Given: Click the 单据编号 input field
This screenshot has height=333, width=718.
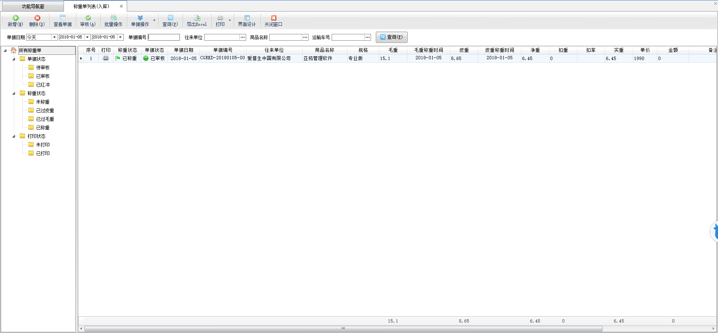Looking at the screenshot, I should tap(164, 37).
